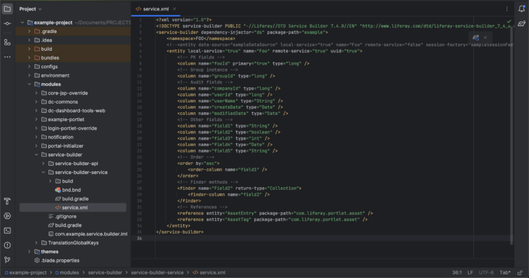
Task: Show more tool windows via ellipsis icon
Action: tap(7, 56)
